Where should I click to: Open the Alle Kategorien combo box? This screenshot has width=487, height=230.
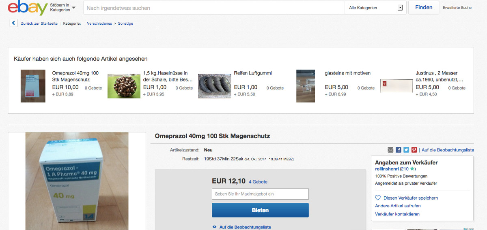375,8
